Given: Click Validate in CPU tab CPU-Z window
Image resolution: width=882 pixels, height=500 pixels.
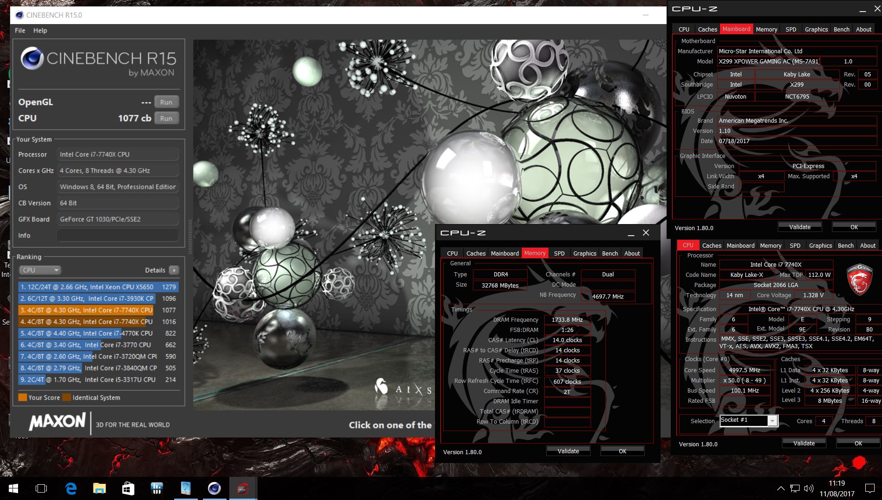Looking at the screenshot, I should (x=804, y=443).
